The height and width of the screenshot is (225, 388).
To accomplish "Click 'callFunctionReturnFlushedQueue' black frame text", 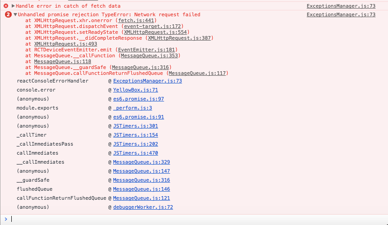I will [x=61, y=198].
